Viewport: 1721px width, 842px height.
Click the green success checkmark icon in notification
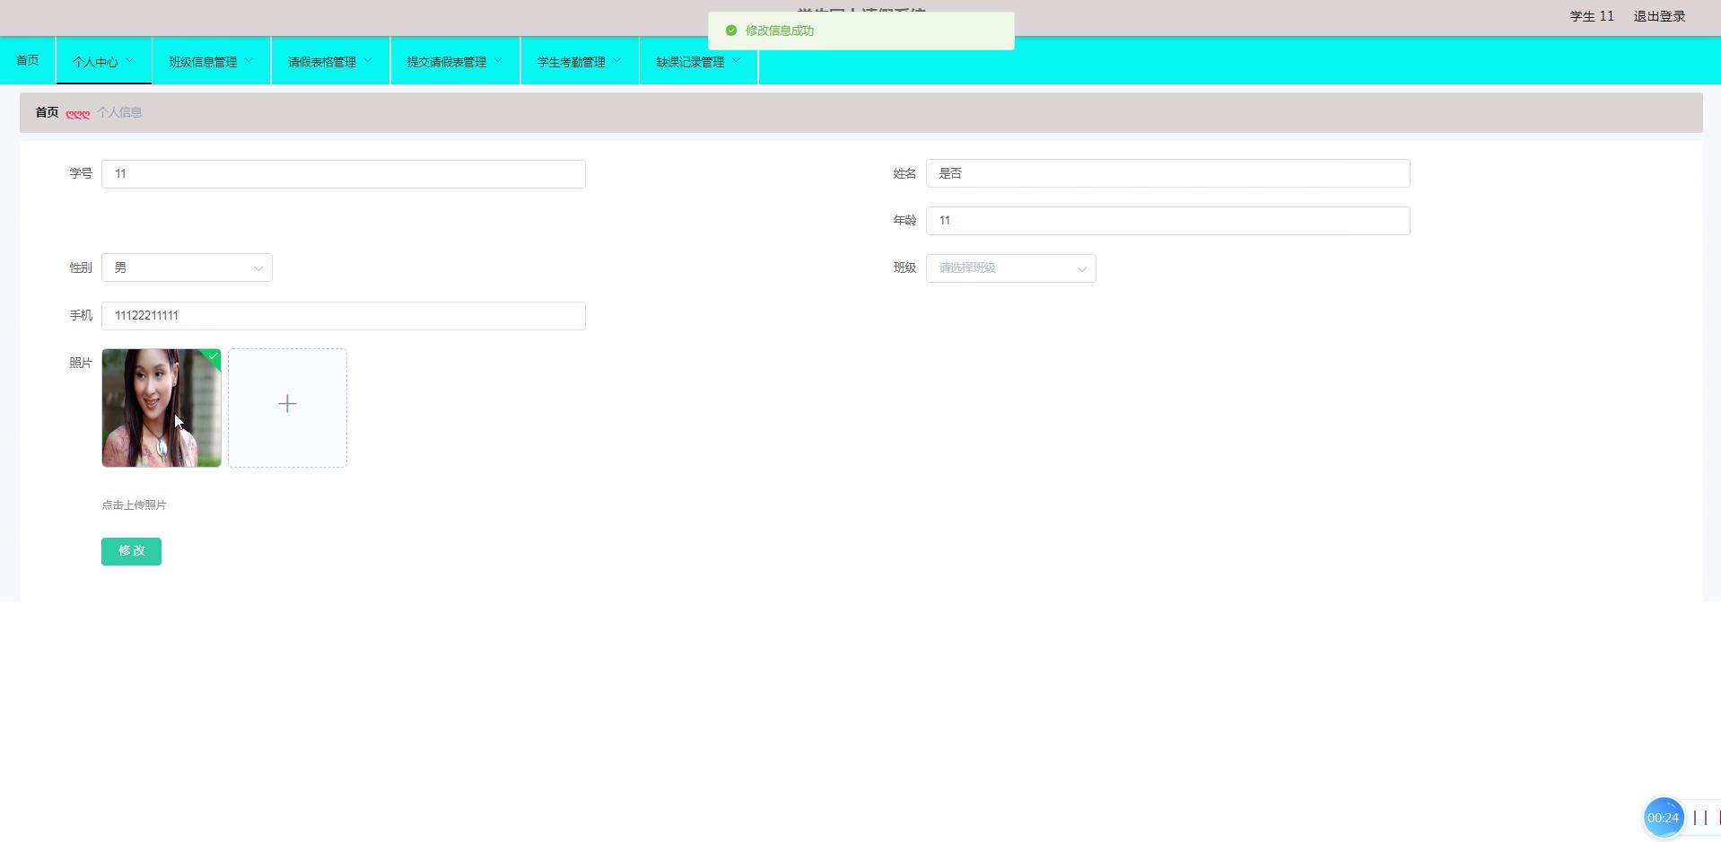click(730, 31)
